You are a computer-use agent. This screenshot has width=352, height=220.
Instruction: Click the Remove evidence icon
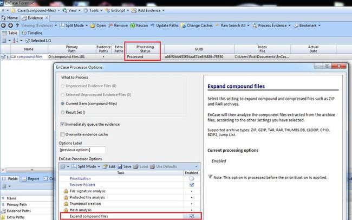110,25
